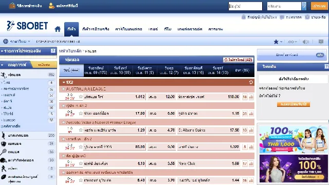Viewport: 329px width, 185px height.
Task: Open statistics chart icon for odds 85.00 row
Action: tap(251, 147)
